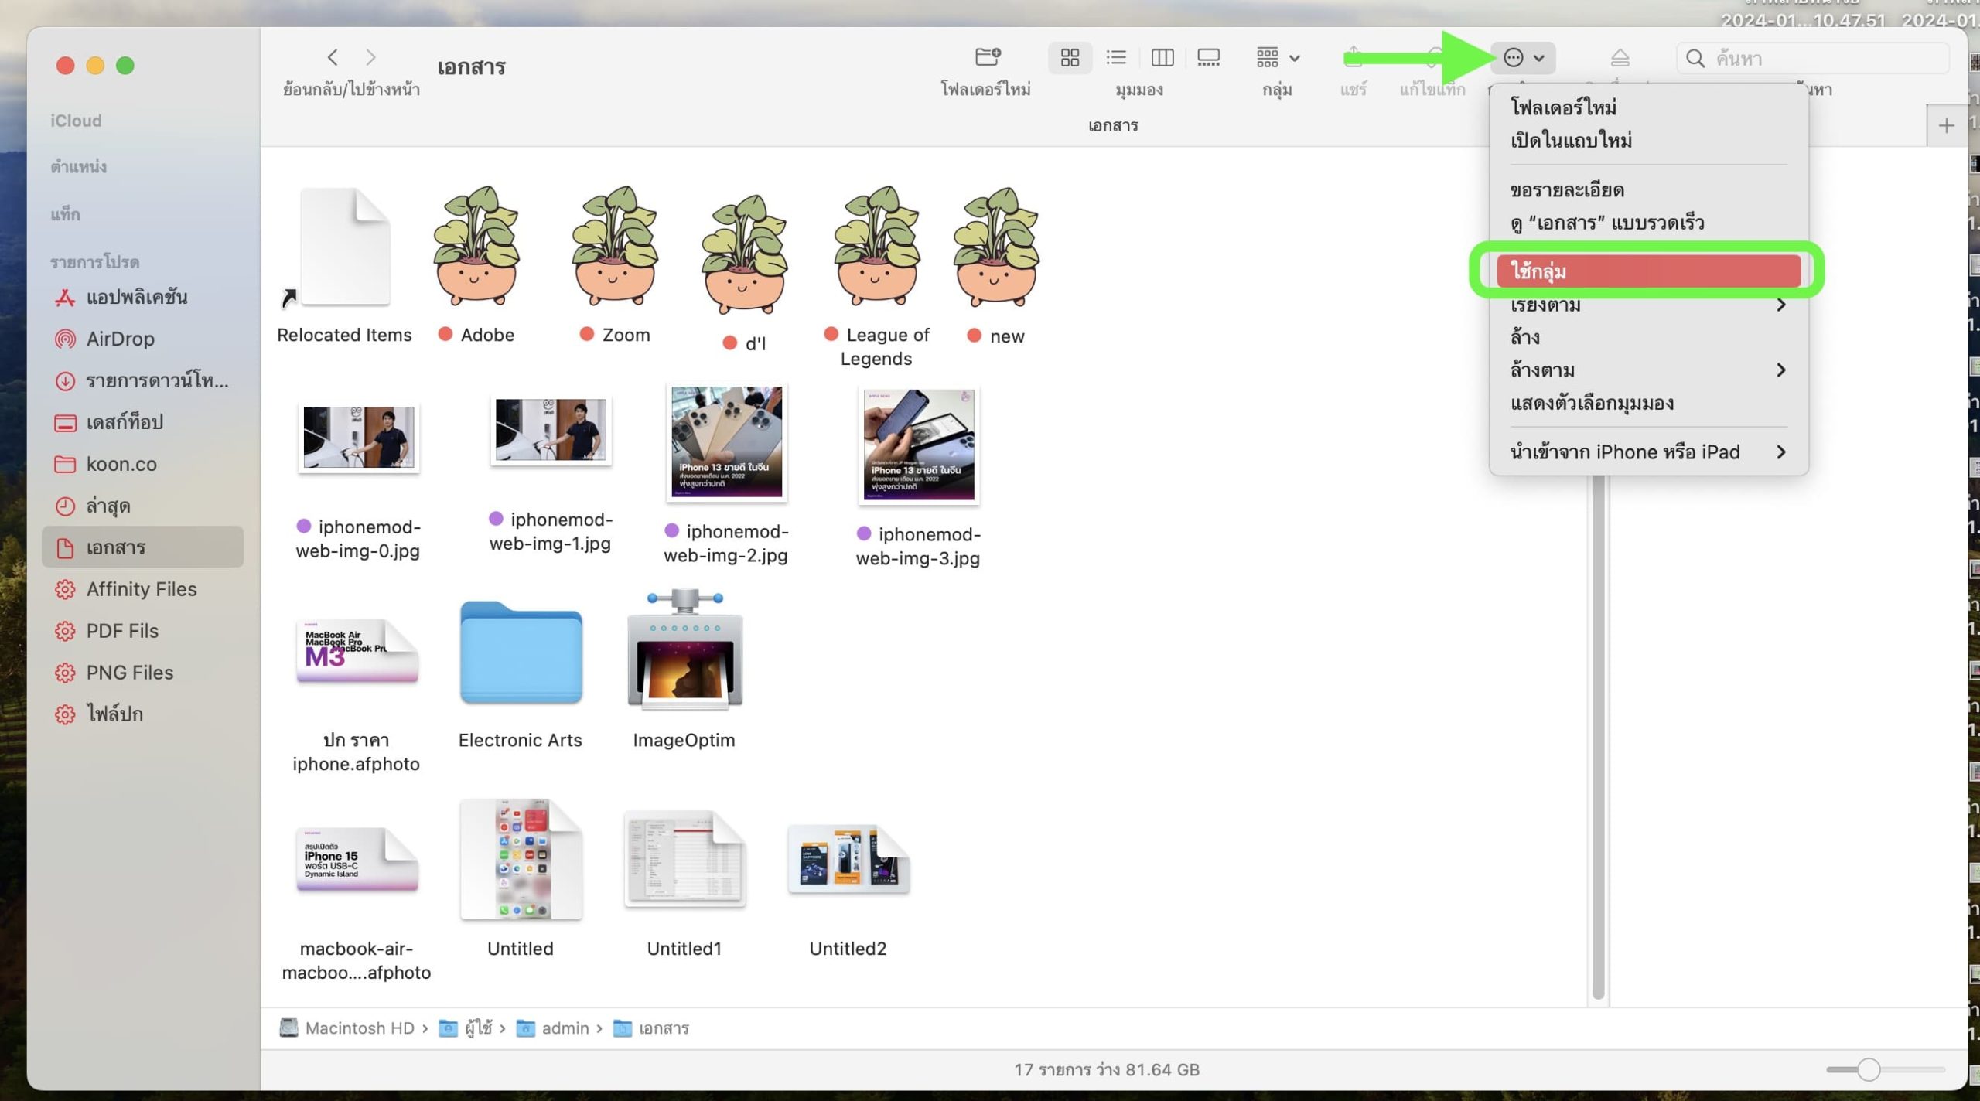
Task: Switch to icon grid view
Action: (1070, 58)
